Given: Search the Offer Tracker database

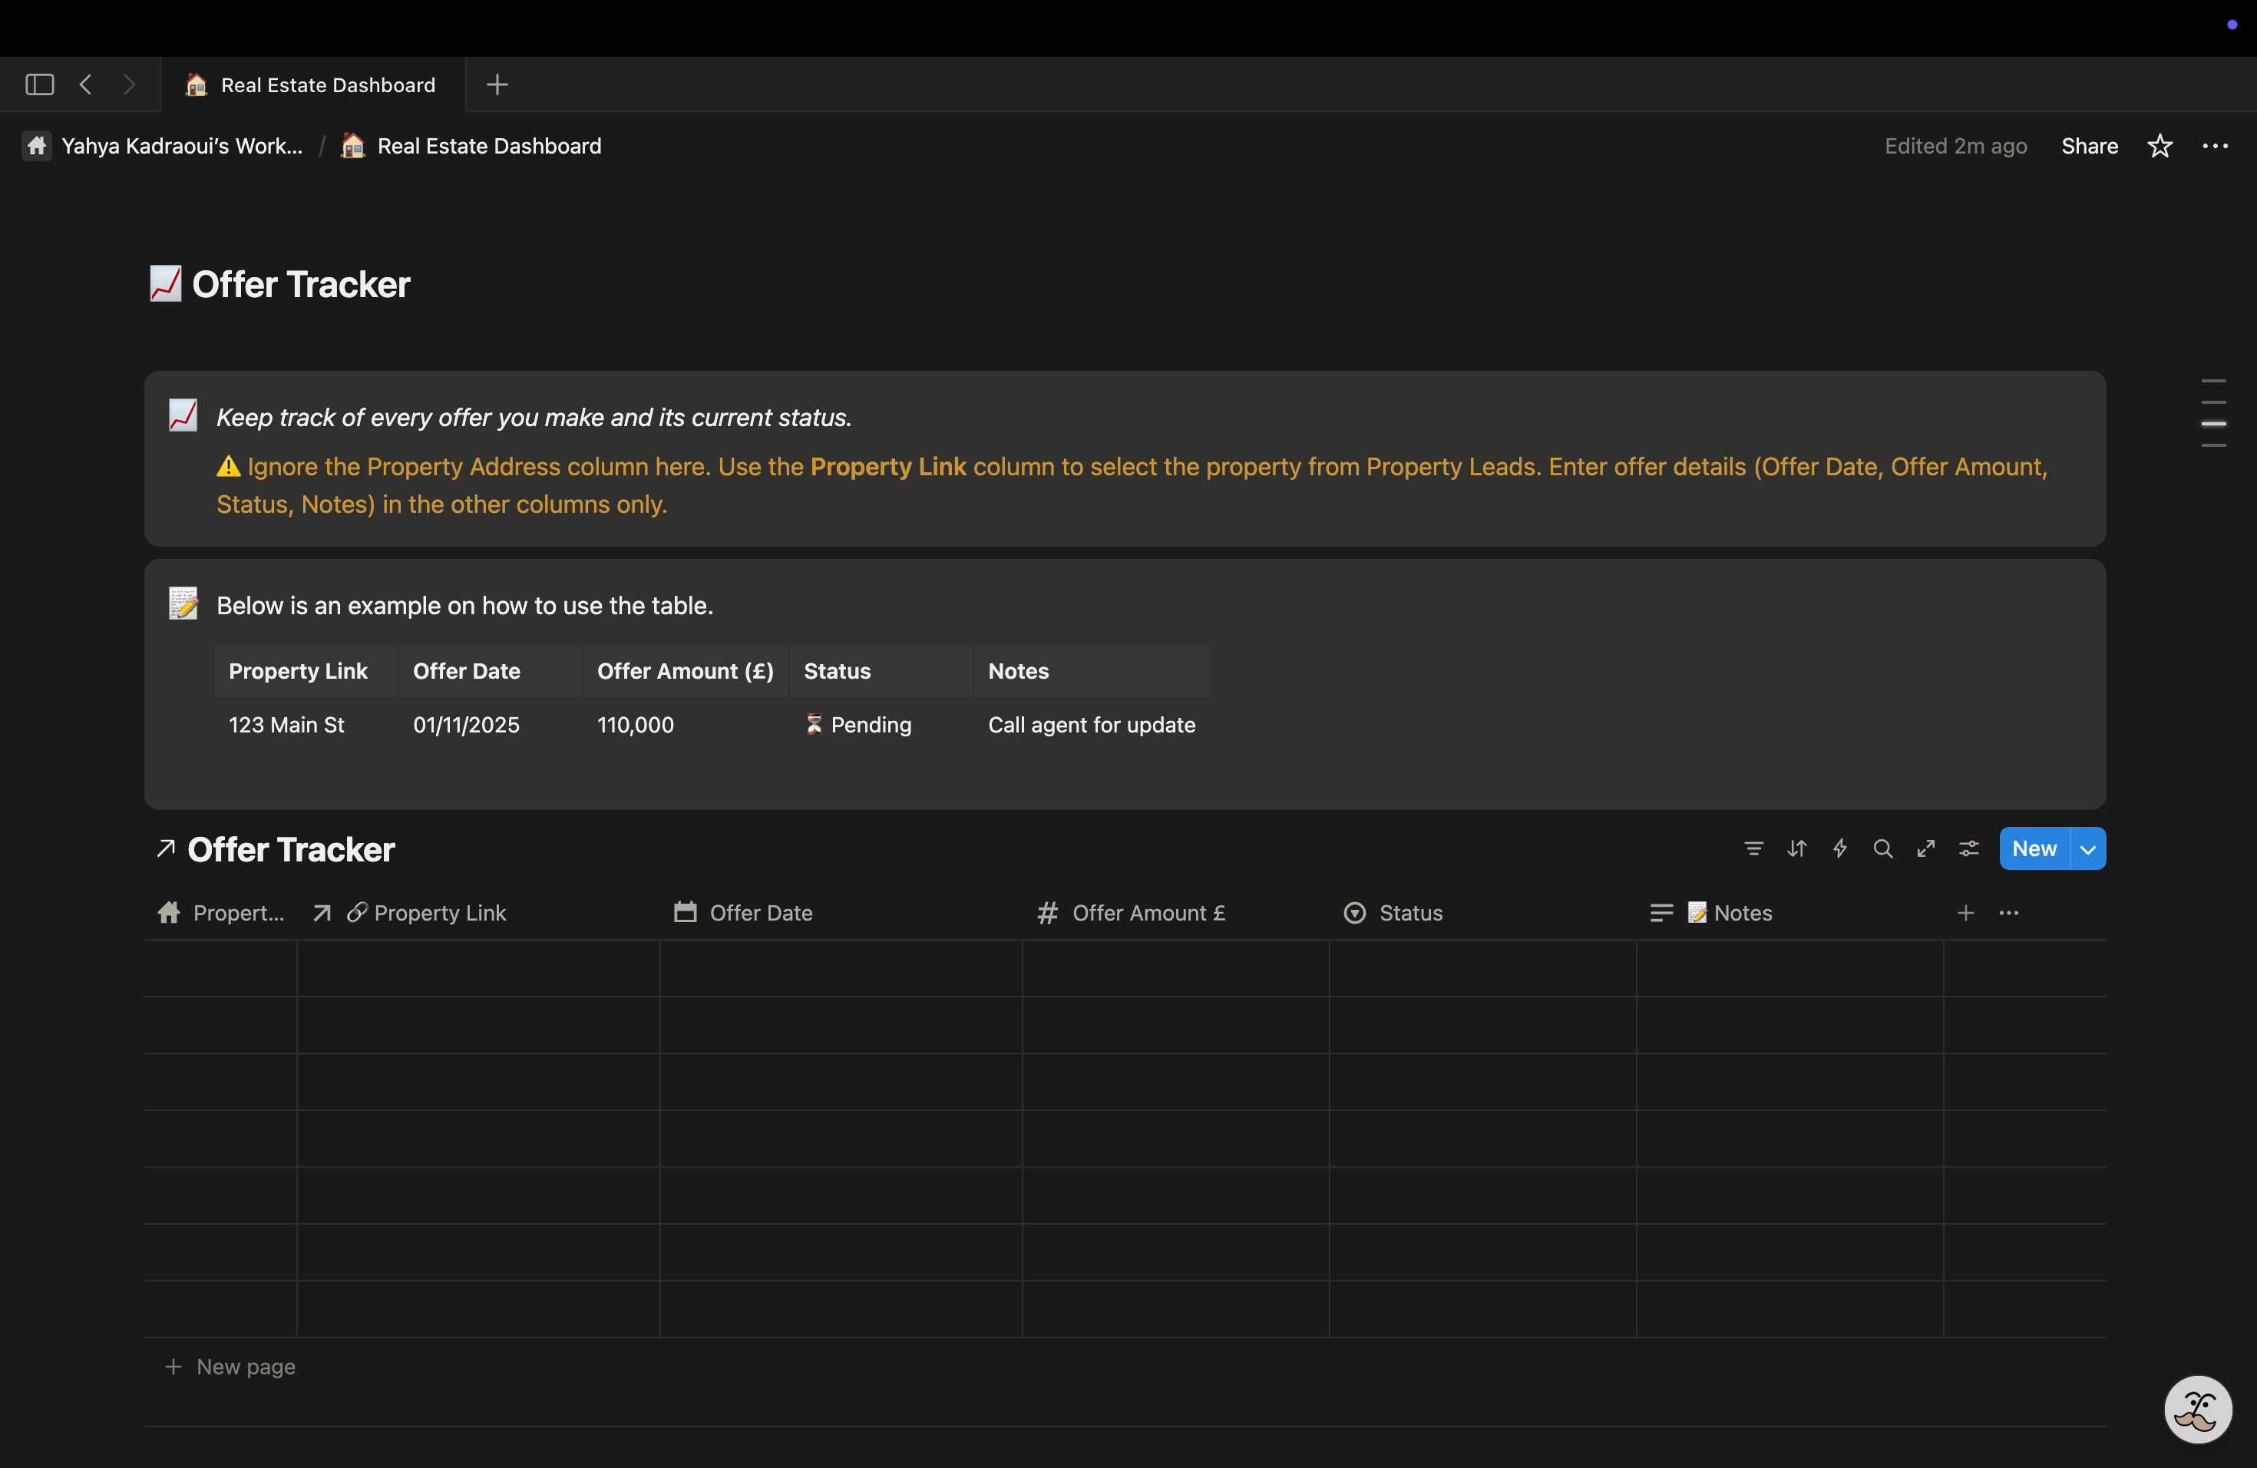Looking at the screenshot, I should point(1882,848).
